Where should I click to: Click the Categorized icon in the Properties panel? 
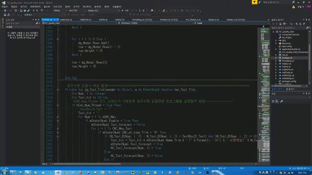pyautogui.click(x=273, y=101)
